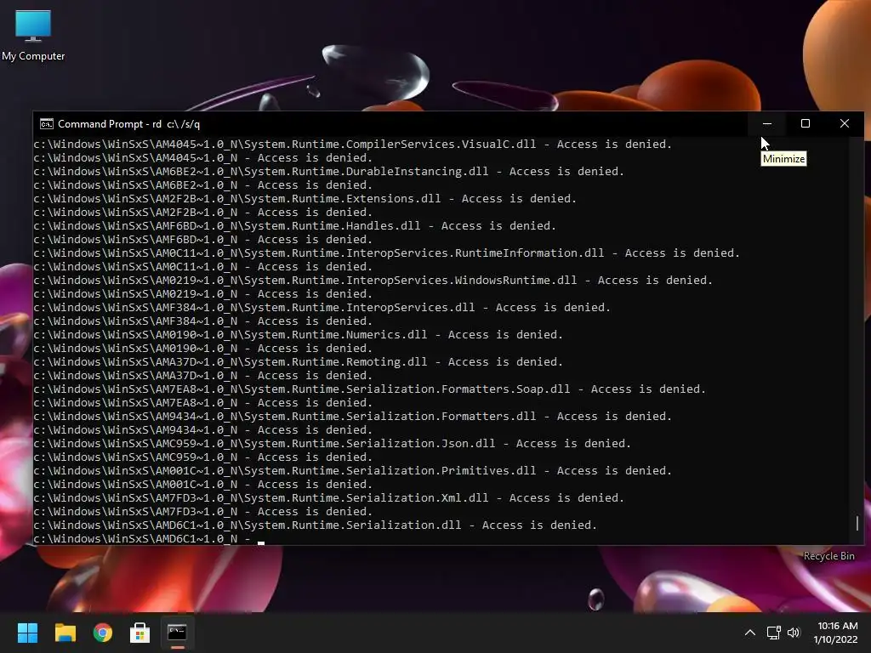Click the System.Runtime.Numerics.dll line

[299, 335]
